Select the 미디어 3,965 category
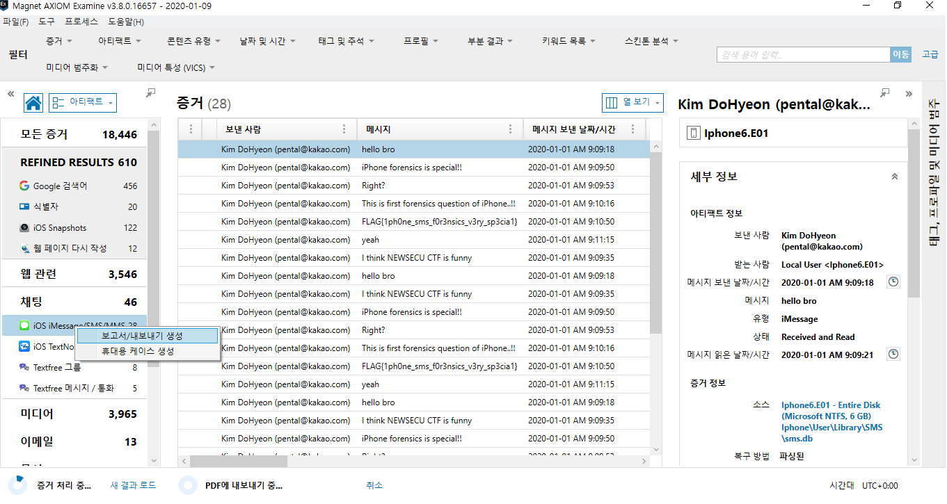947x504 pixels. pyautogui.click(x=74, y=414)
